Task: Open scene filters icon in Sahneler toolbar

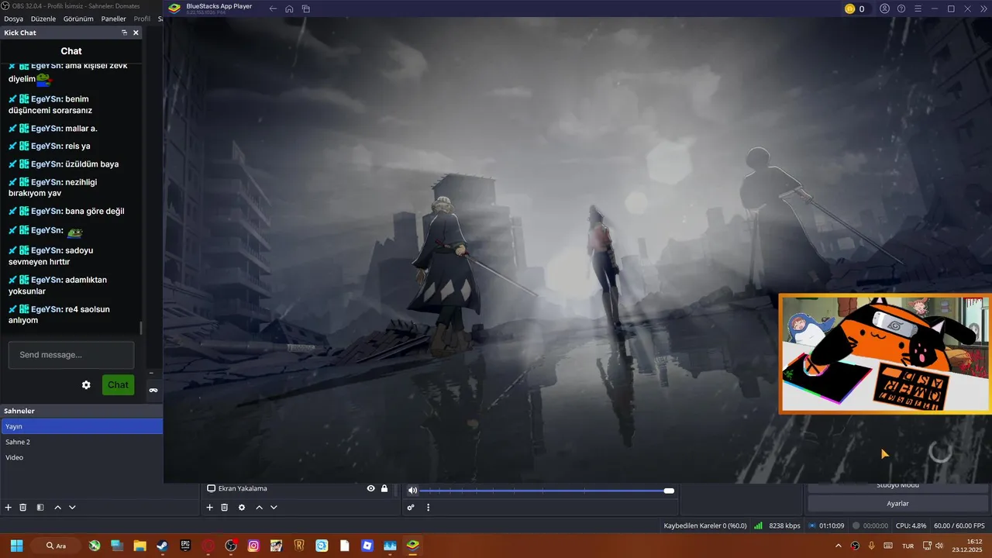Action: (40, 508)
